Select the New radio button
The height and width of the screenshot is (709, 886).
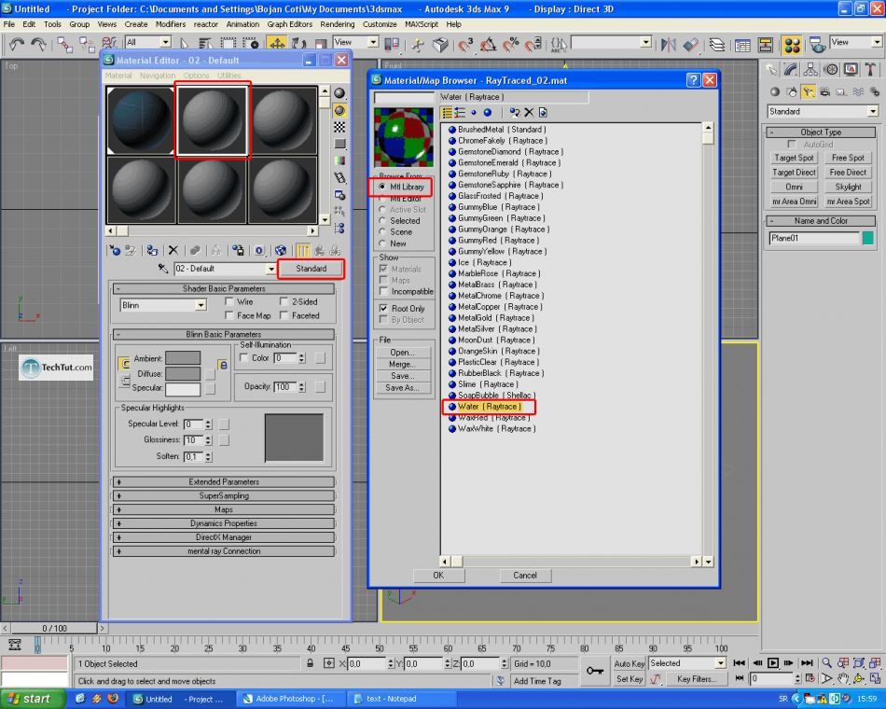click(x=382, y=243)
